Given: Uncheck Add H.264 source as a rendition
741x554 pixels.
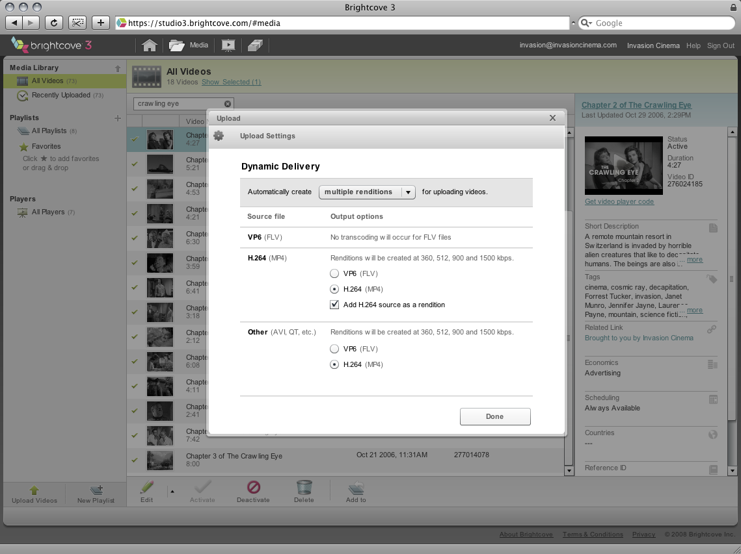Looking at the screenshot, I should [334, 305].
